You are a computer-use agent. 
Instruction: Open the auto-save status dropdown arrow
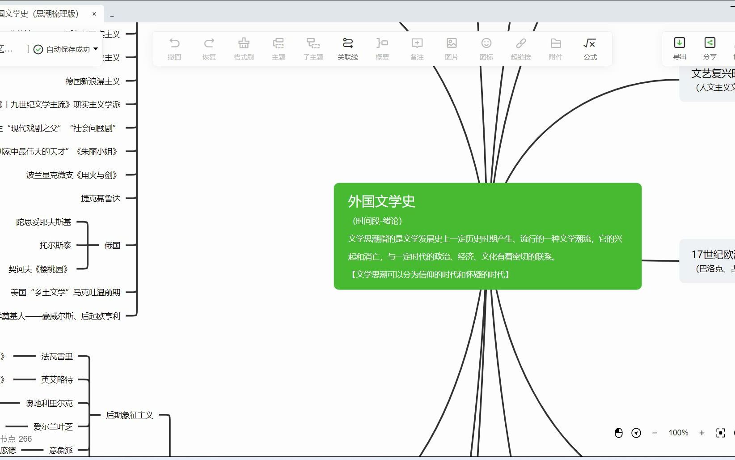(96, 49)
